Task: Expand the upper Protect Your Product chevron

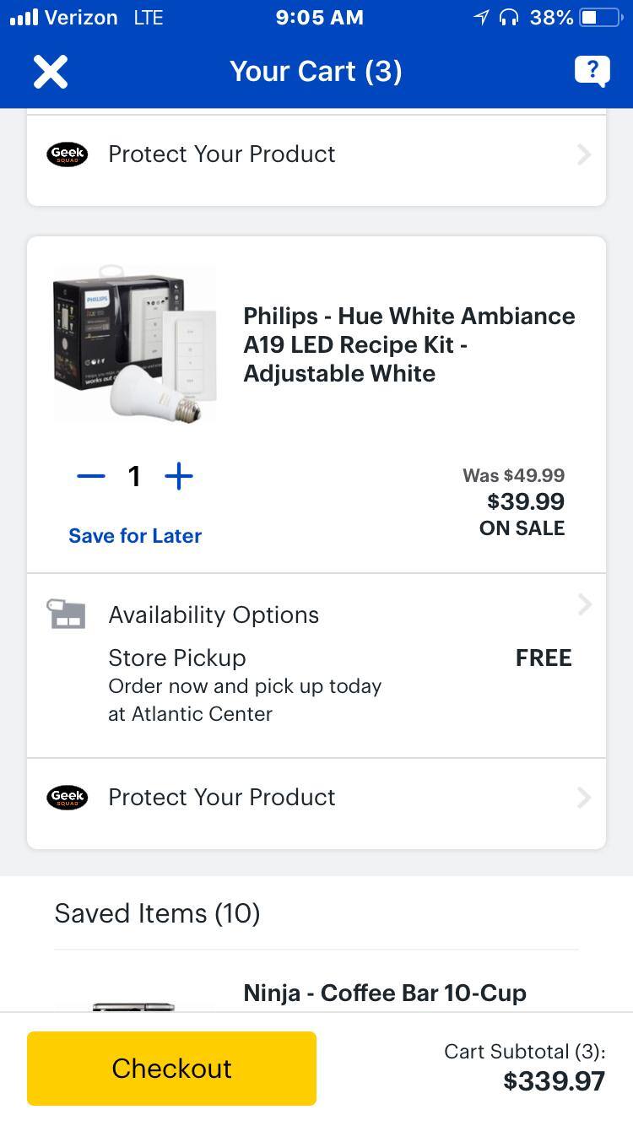Action: (584, 154)
